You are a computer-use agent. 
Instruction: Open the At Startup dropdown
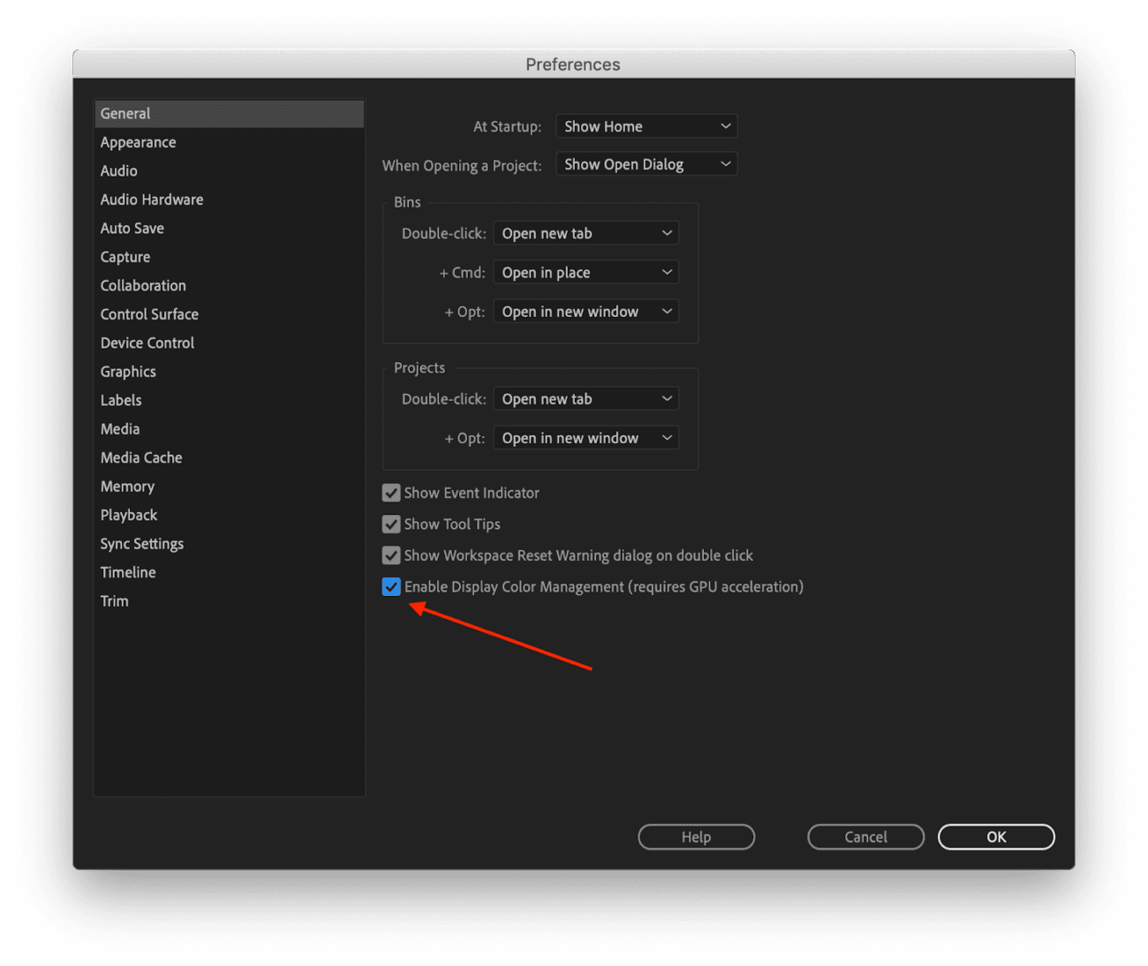point(646,125)
